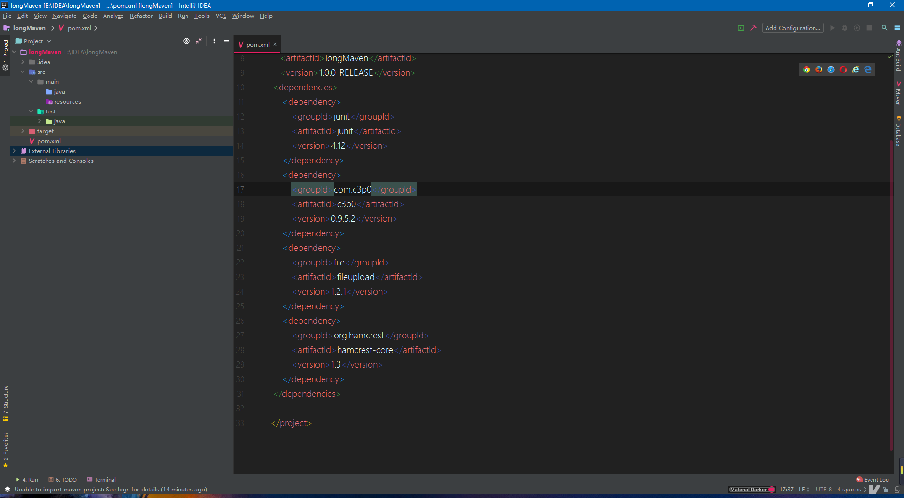Open in Internet Explorer browser icon

[856, 70]
